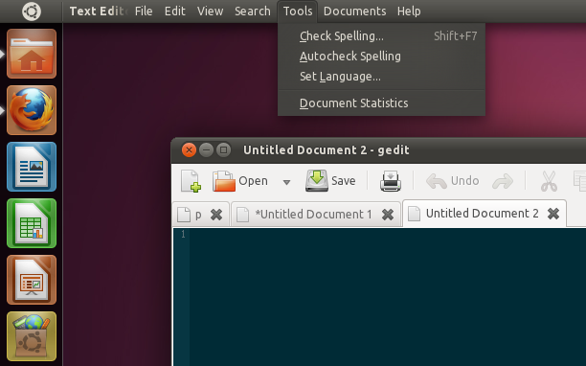Launch the Home Folder file manager

click(32, 54)
